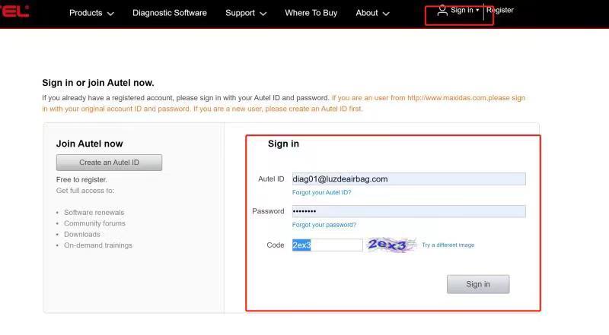The height and width of the screenshot is (335, 609).
Task: Click the captcha image showing 2ex3
Action: (x=391, y=245)
